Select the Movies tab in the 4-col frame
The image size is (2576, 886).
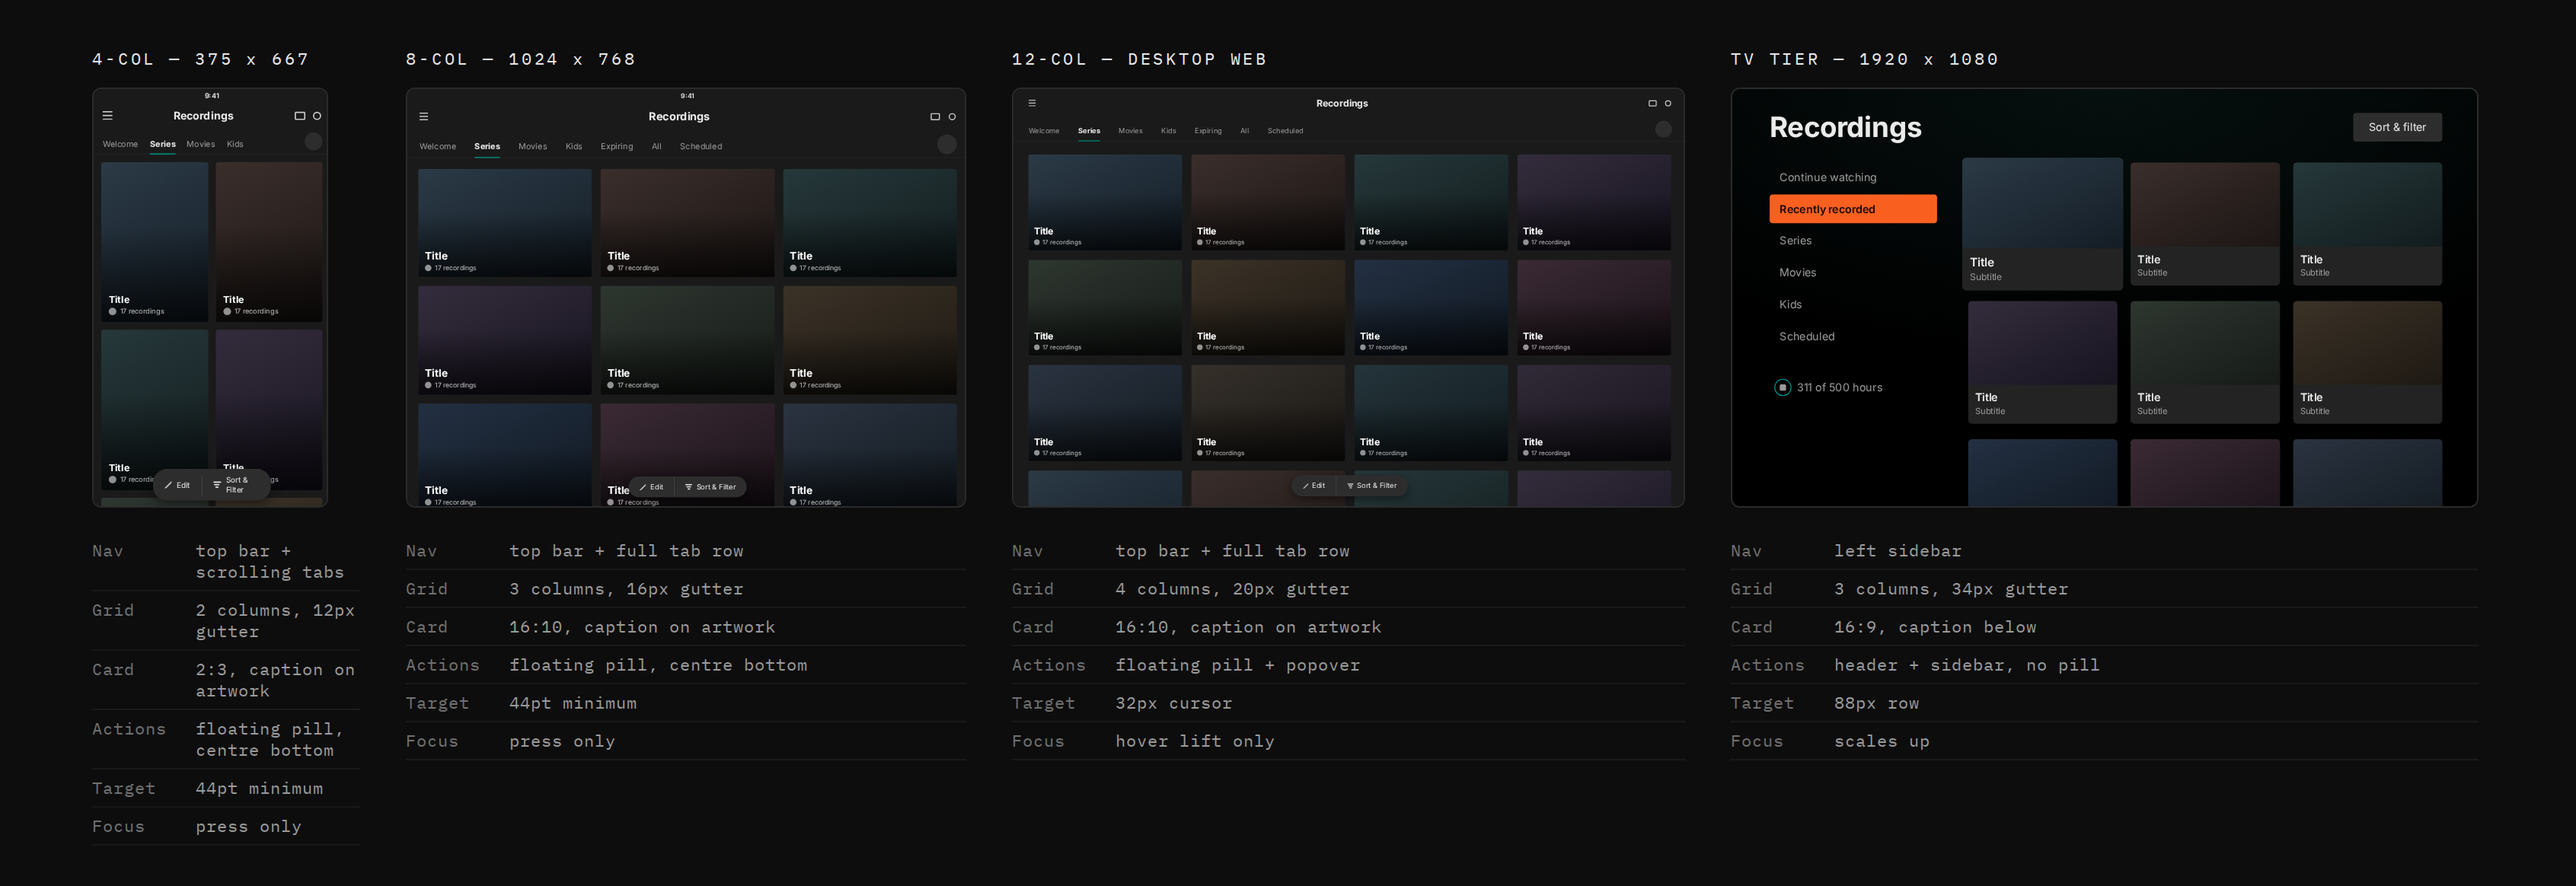pos(201,144)
